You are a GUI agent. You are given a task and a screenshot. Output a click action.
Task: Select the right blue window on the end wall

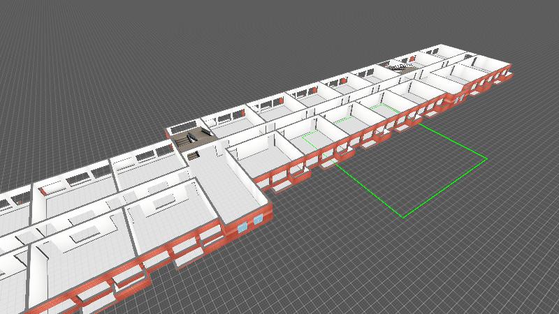click(259, 220)
